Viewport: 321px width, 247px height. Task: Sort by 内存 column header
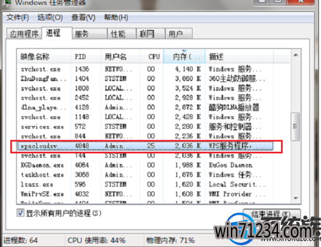point(185,57)
